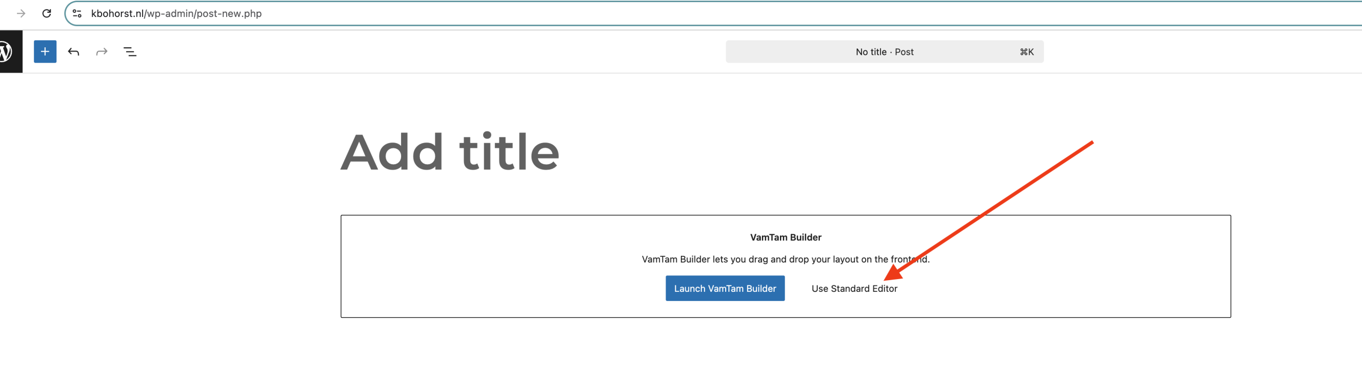Image resolution: width=1362 pixels, height=378 pixels.
Task: Click the browser address bar URL
Action: click(176, 13)
